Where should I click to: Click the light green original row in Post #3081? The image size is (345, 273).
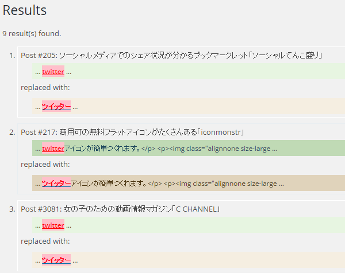coord(201,225)
